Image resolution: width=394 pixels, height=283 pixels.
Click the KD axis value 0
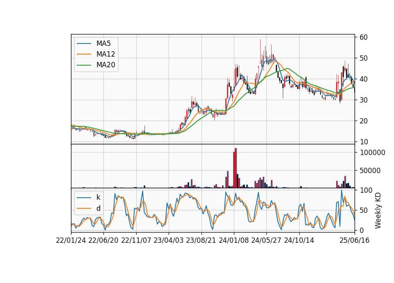click(362, 230)
